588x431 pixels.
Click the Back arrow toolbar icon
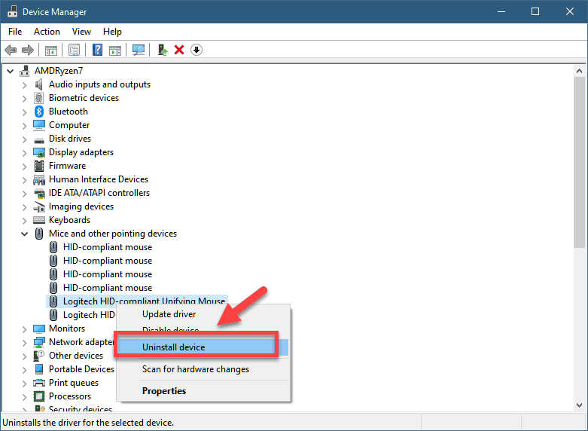11,50
